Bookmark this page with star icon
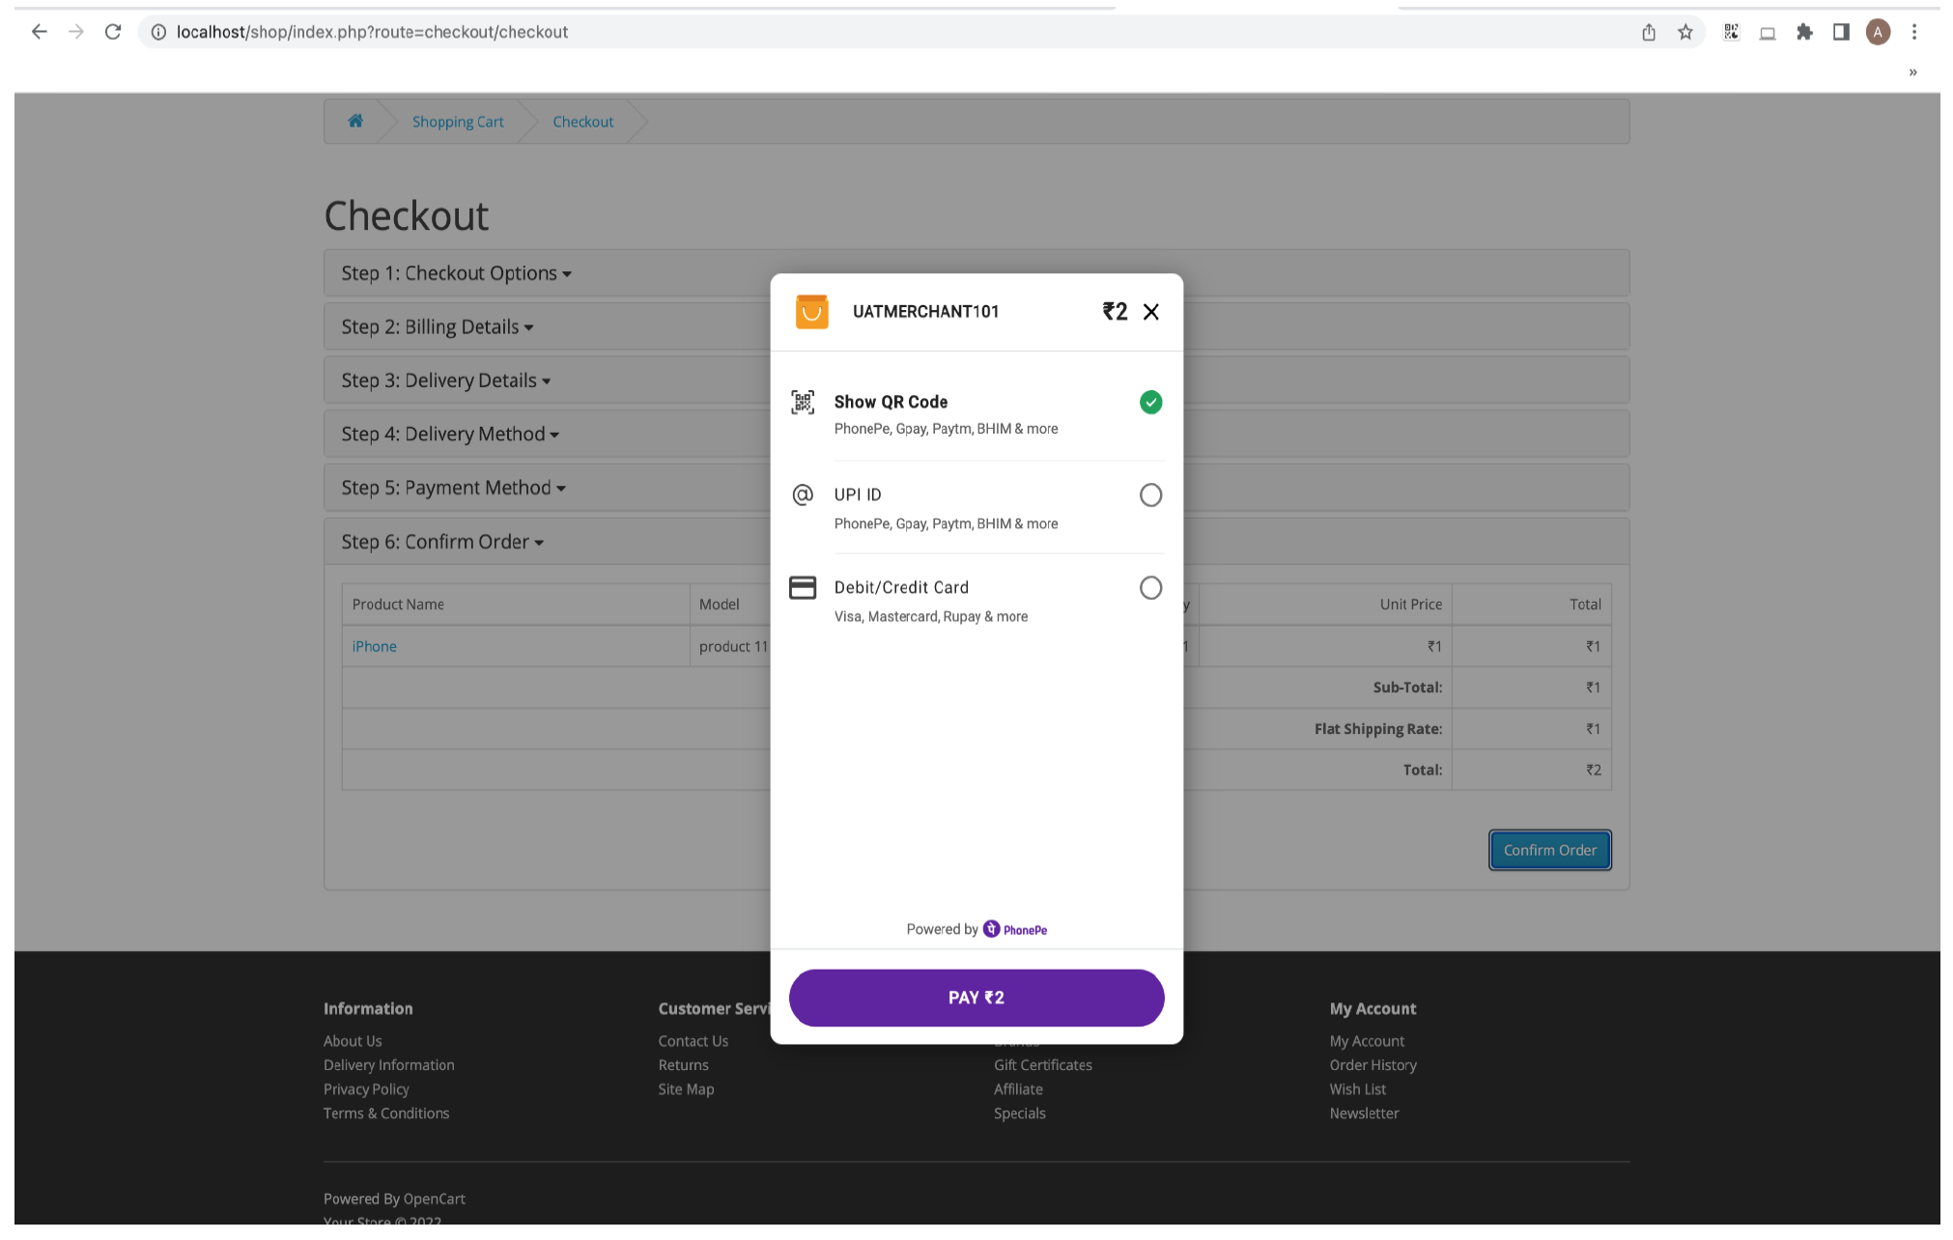 tap(1685, 32)
